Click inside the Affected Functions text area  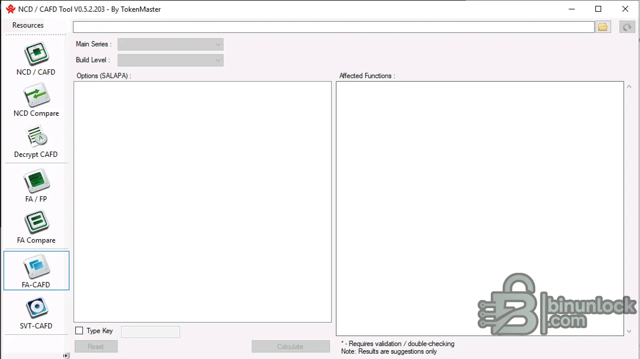480,209
